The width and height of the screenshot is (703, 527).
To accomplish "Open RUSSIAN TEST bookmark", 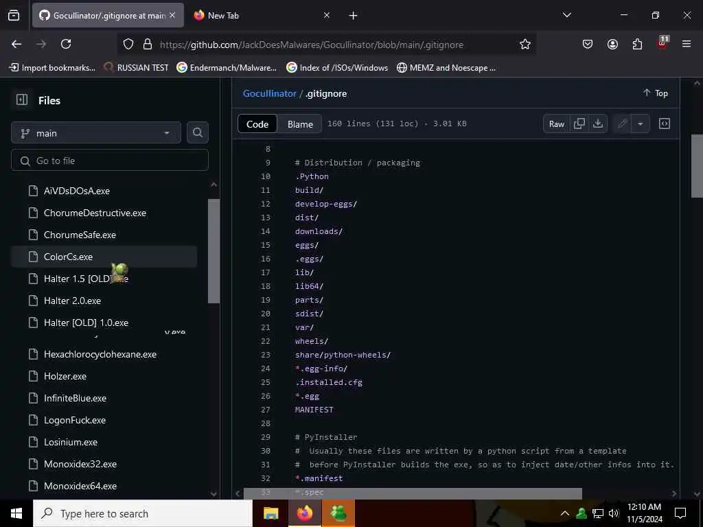I will tap(136, 68).
